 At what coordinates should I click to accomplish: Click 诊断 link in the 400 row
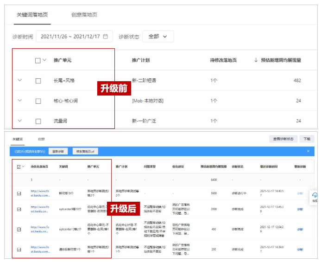300,229
